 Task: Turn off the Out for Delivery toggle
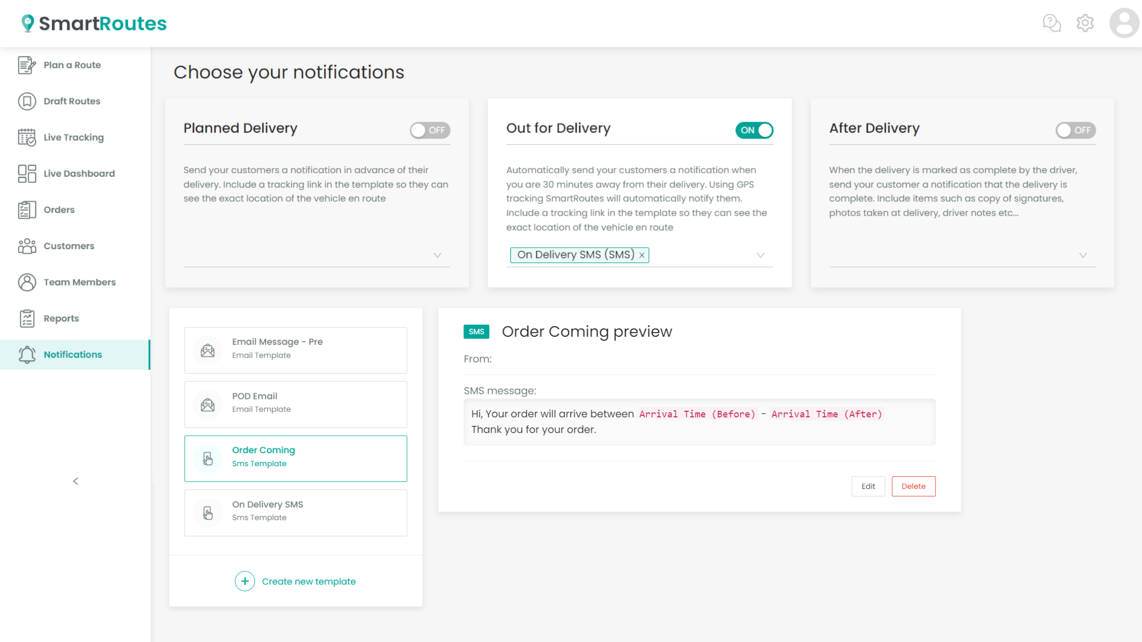point(754,130)
